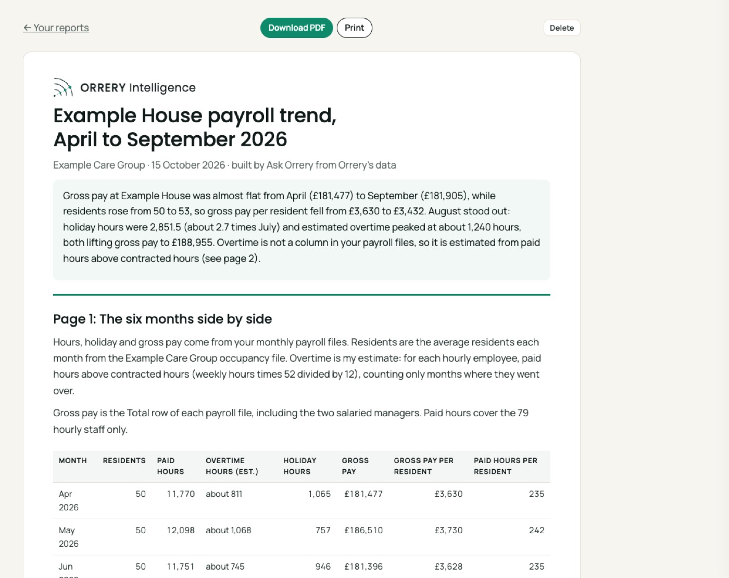
Task: Click the MONTH column header
Action: (x=73, y=460)
